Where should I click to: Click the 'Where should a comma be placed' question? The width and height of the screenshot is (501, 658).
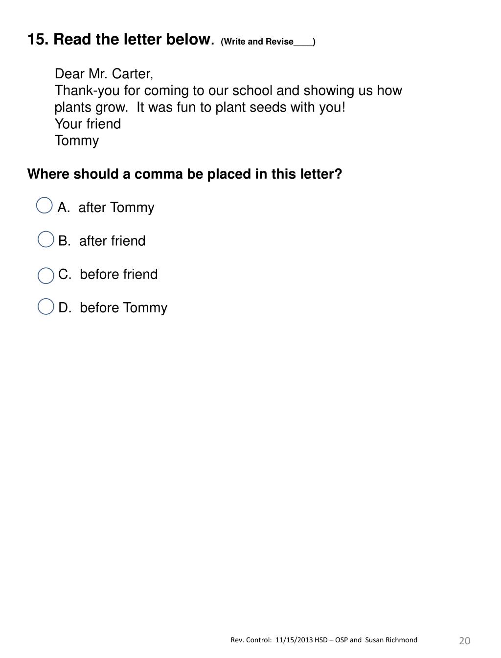185,174
